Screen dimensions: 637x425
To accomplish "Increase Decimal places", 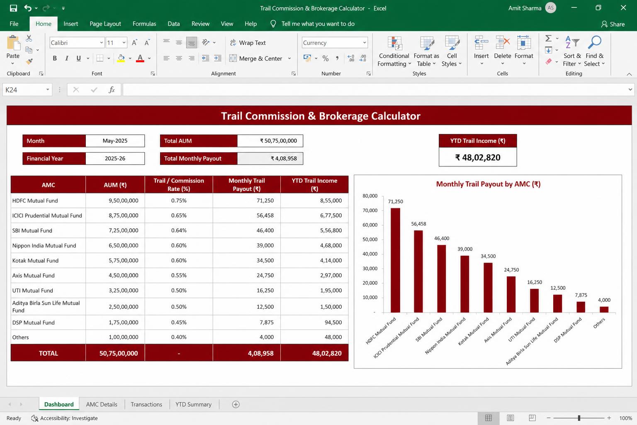I will tap(351, 59).
